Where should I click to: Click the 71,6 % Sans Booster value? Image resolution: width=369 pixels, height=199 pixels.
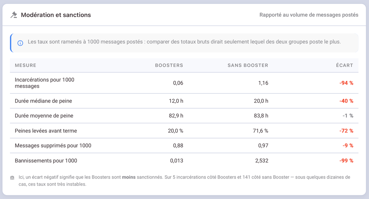click(261, 131)
